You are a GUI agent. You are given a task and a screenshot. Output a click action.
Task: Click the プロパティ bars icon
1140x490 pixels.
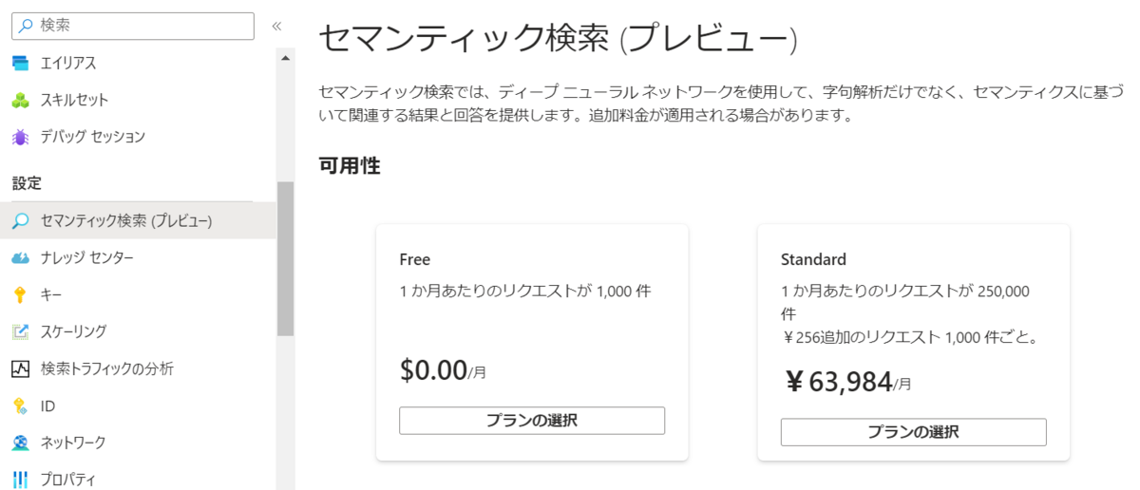click(20, 480)
